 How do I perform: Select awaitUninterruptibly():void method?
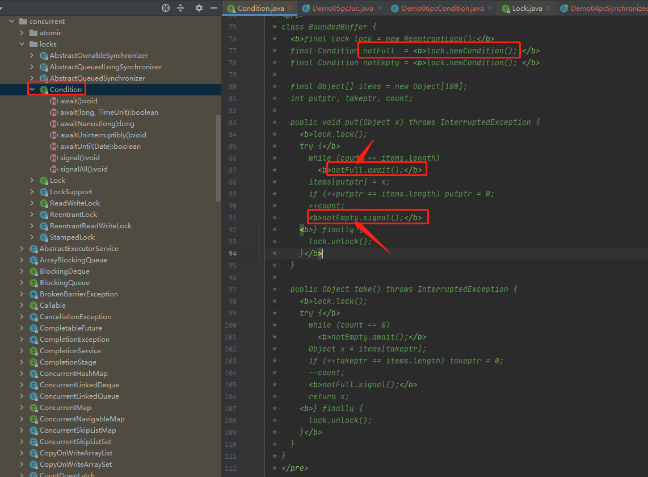tap(103, 135)
